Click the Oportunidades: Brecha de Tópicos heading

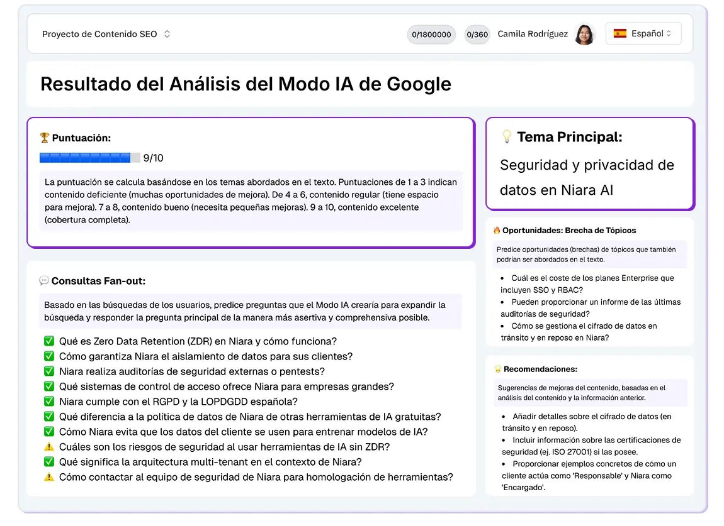(569, 231)
